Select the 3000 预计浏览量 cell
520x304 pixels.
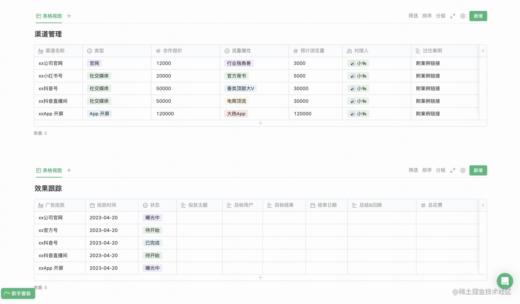[x=315, y=63]
